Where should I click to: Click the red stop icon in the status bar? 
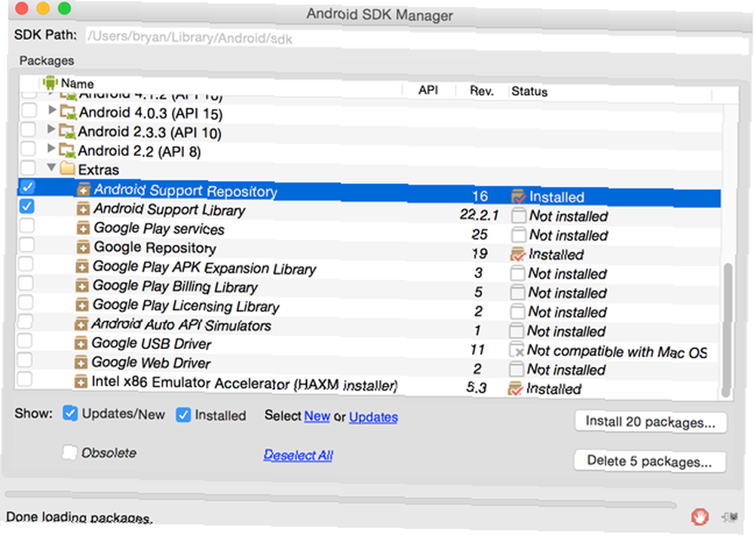700,517
